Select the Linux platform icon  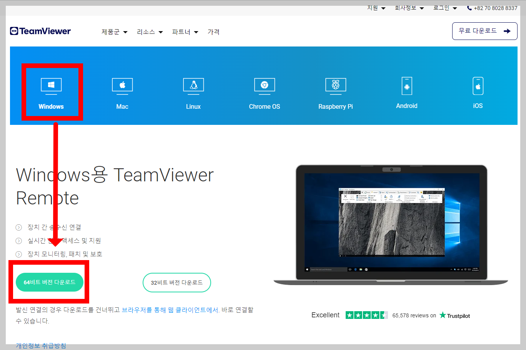193,85
